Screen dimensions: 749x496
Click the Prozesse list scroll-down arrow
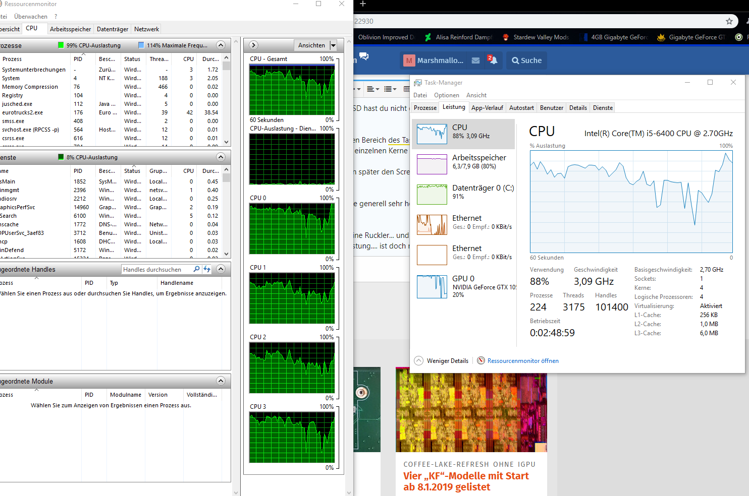(x=227, y=142)
